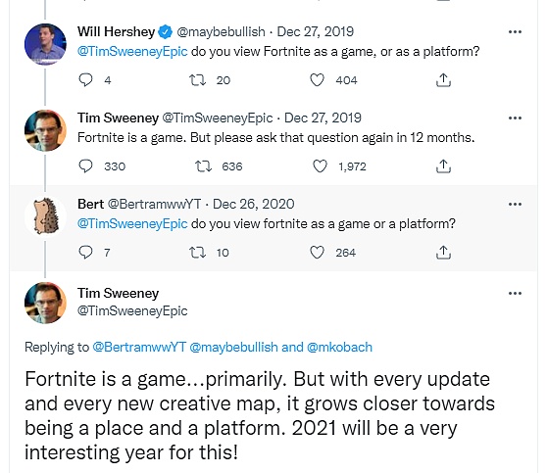Like Tim Sweeney's tweet with 1,972 likes
The image size is (547, 473).
(320, 166)
